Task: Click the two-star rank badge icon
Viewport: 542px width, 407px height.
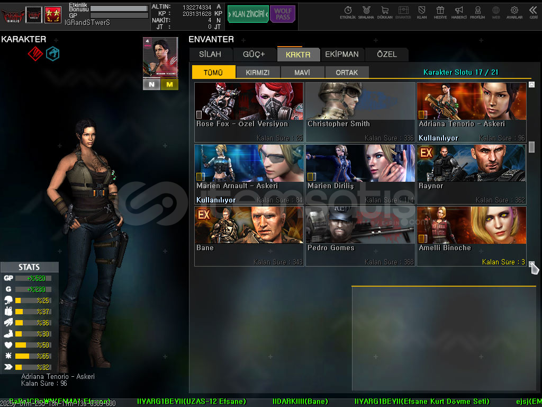Action: [x=53, y=15]
